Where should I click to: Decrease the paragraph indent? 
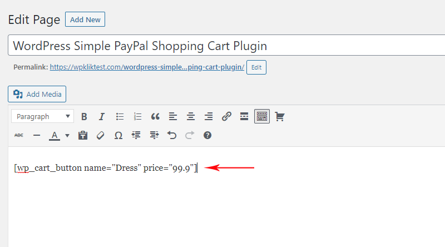point(136,135)
